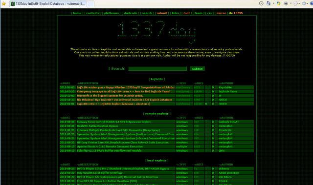The width and height of the screenshot is (313, 185).
Task: Open 'Inj3ct0r cr3w <= Inj3ct0r Exploit database' post
Action: point(113,104)
